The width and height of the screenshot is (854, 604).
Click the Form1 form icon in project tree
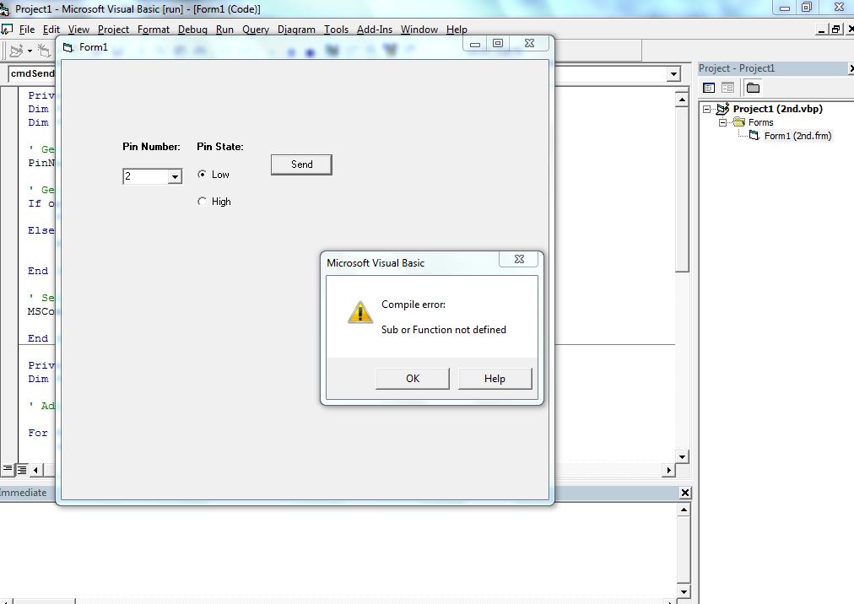click(754, 136)
